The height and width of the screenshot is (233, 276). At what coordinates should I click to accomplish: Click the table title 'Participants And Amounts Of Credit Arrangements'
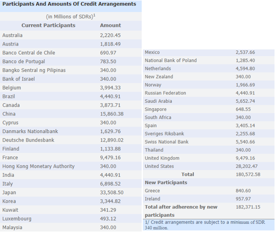[69, 4]
